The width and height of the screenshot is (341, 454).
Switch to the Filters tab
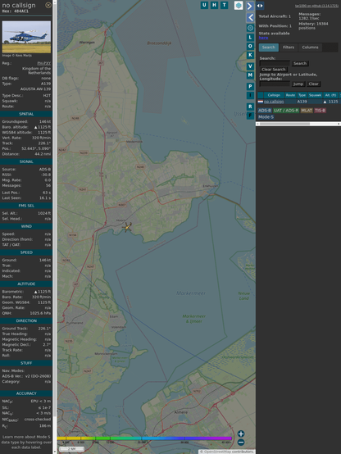[289, 48]
